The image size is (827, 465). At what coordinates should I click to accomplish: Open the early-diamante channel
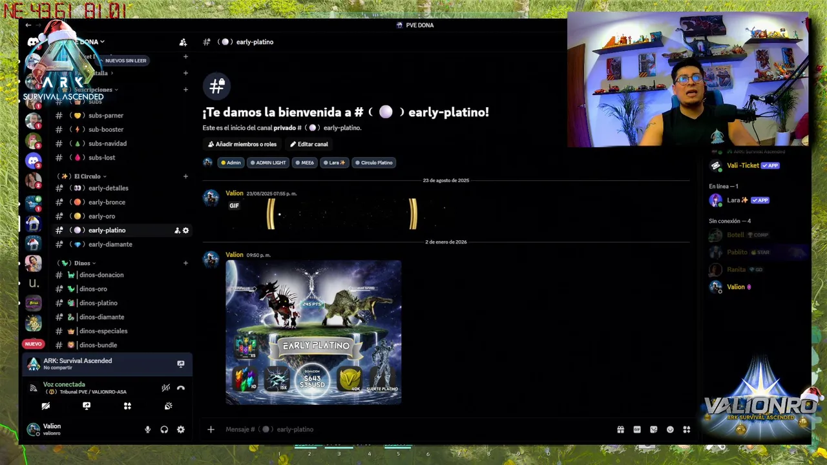121,245
